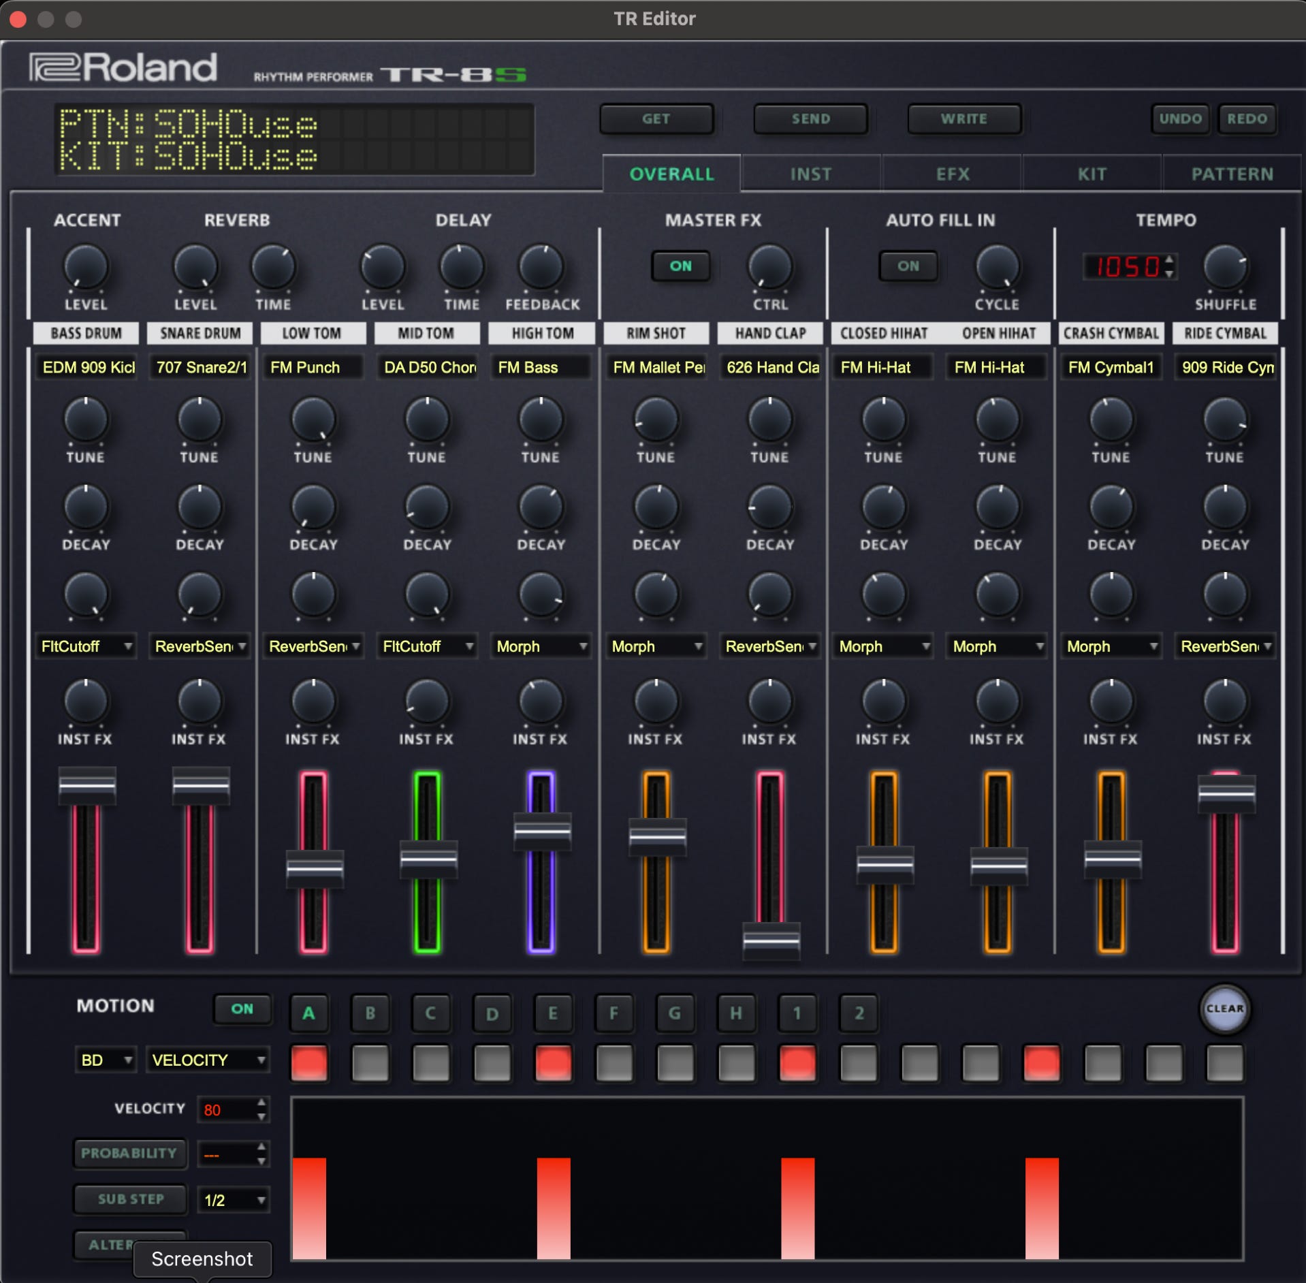Screen dimensions: 1306x1283
Task: Switch to the KIT tab
Action: coord(1092,174)
